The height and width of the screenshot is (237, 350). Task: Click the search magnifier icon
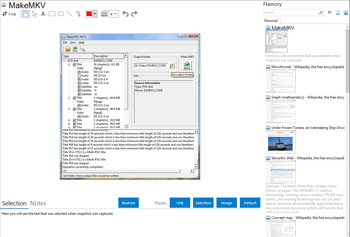coord(321,13)
